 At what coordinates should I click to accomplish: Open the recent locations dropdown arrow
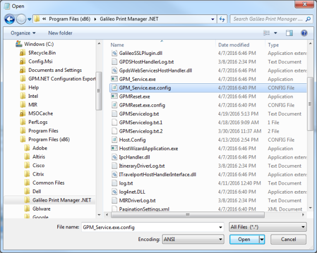click(29, 19)
